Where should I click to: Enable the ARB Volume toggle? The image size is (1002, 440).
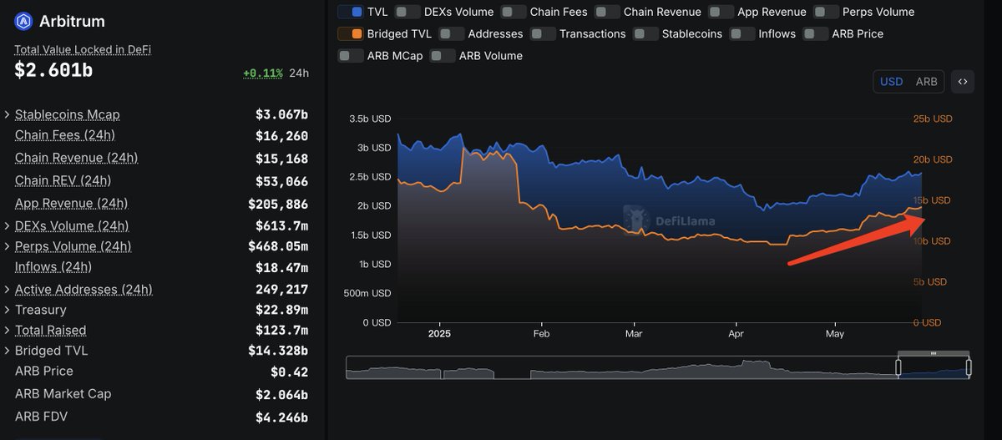point(443,56)
